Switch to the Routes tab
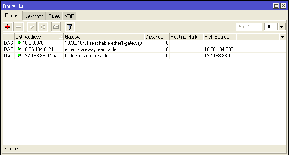This screenshot has height=155, width=289. point(12,15)
